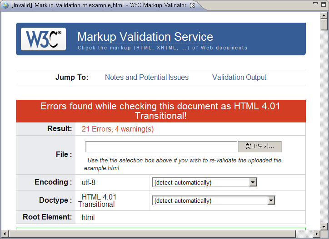Viewport: 329px width, 239px height.
Task: Open the Encoding detect automatically dropdown
Action: point(253,182)
